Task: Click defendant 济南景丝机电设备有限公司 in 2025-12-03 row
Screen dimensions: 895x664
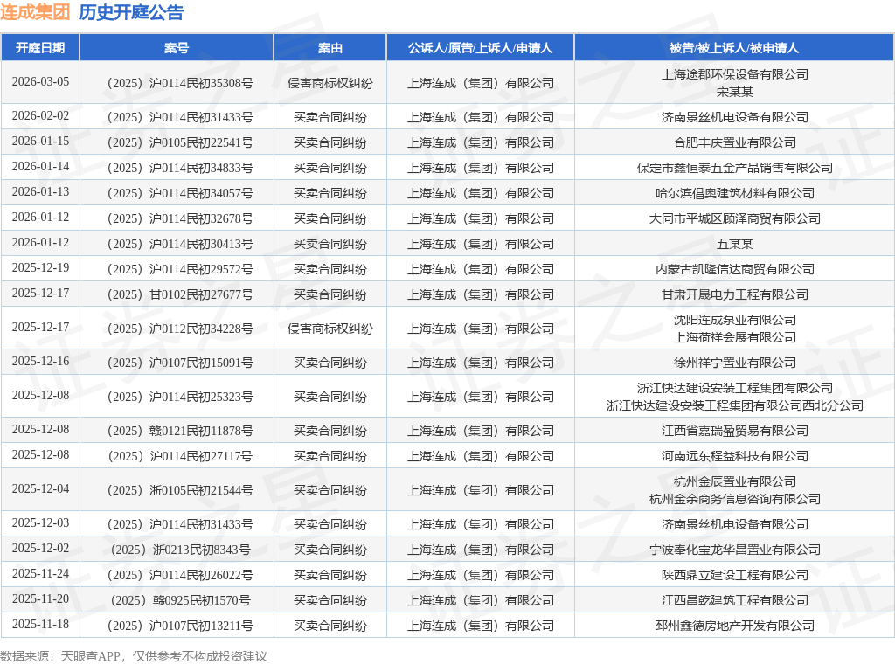Action: pyautogui.click(x=734, y=524)
